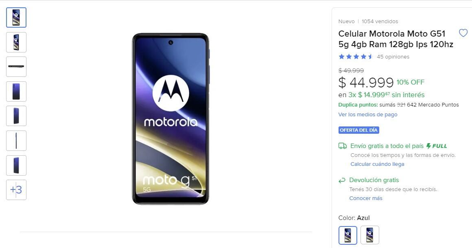Click the first blue rating star

341,57
